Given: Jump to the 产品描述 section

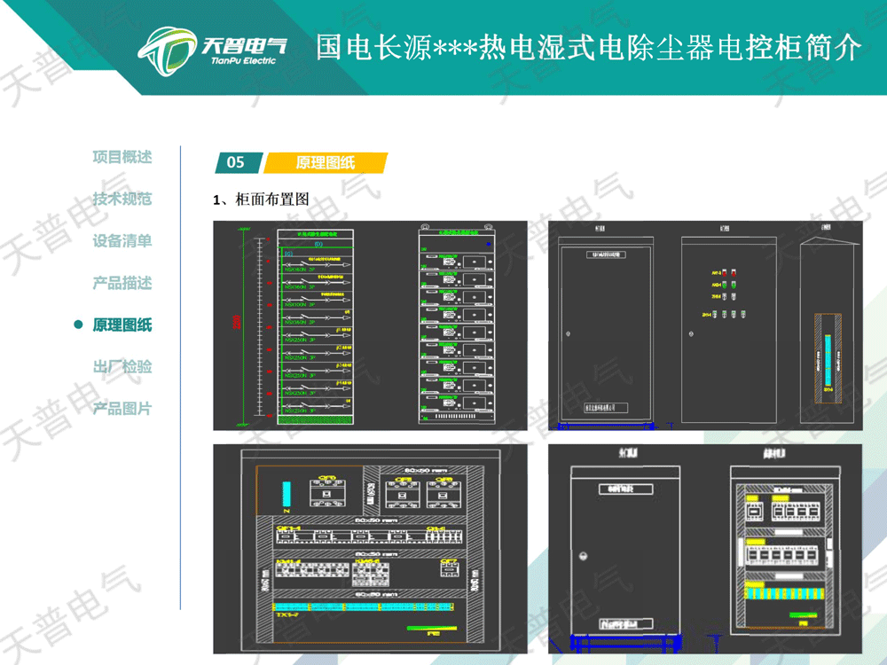Looking at the screenshot, I should (122, 283).
